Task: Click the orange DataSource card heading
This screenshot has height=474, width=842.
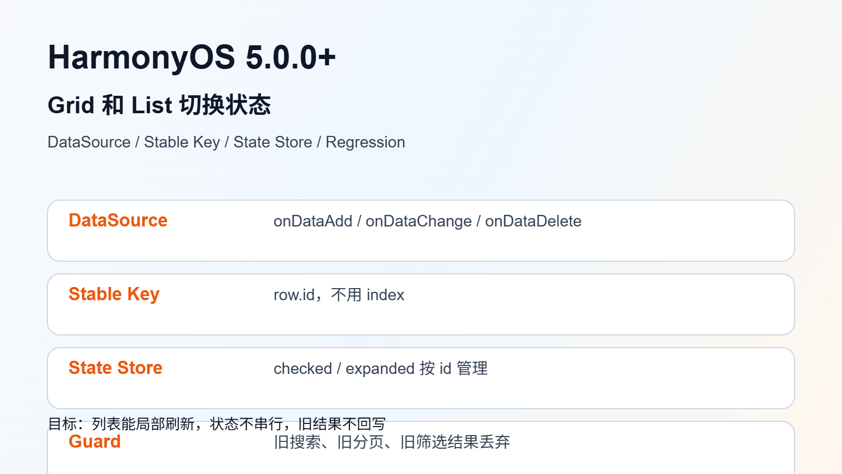Action: (118, 220)
